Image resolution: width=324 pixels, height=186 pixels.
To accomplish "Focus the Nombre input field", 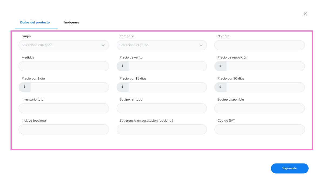I will tap(260, 45).
